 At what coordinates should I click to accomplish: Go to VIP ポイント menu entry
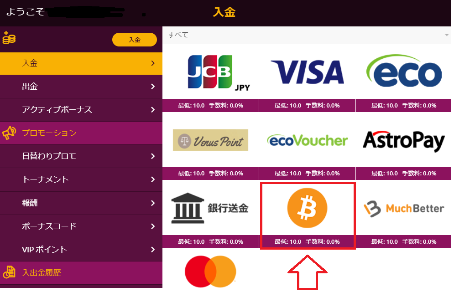pyautogui.click(x=81, y=250)
